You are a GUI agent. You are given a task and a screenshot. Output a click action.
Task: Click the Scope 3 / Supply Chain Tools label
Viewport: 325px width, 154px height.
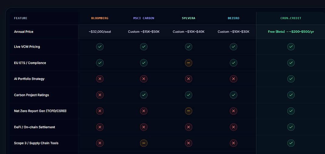(x=36, y=143)
